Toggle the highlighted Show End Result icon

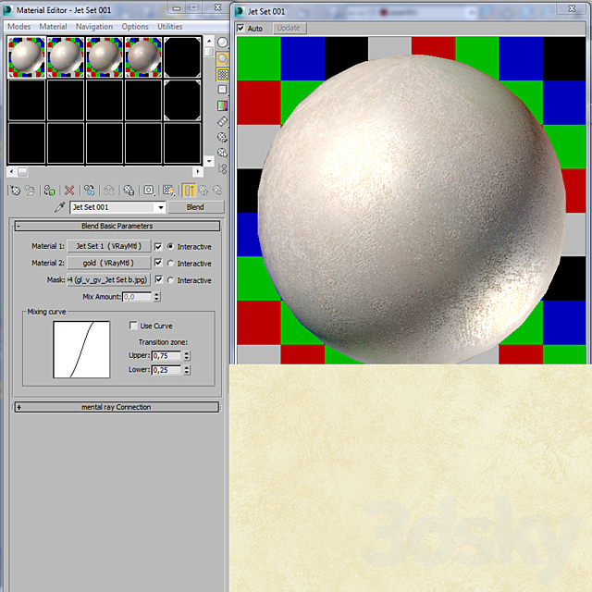(189, 191)
